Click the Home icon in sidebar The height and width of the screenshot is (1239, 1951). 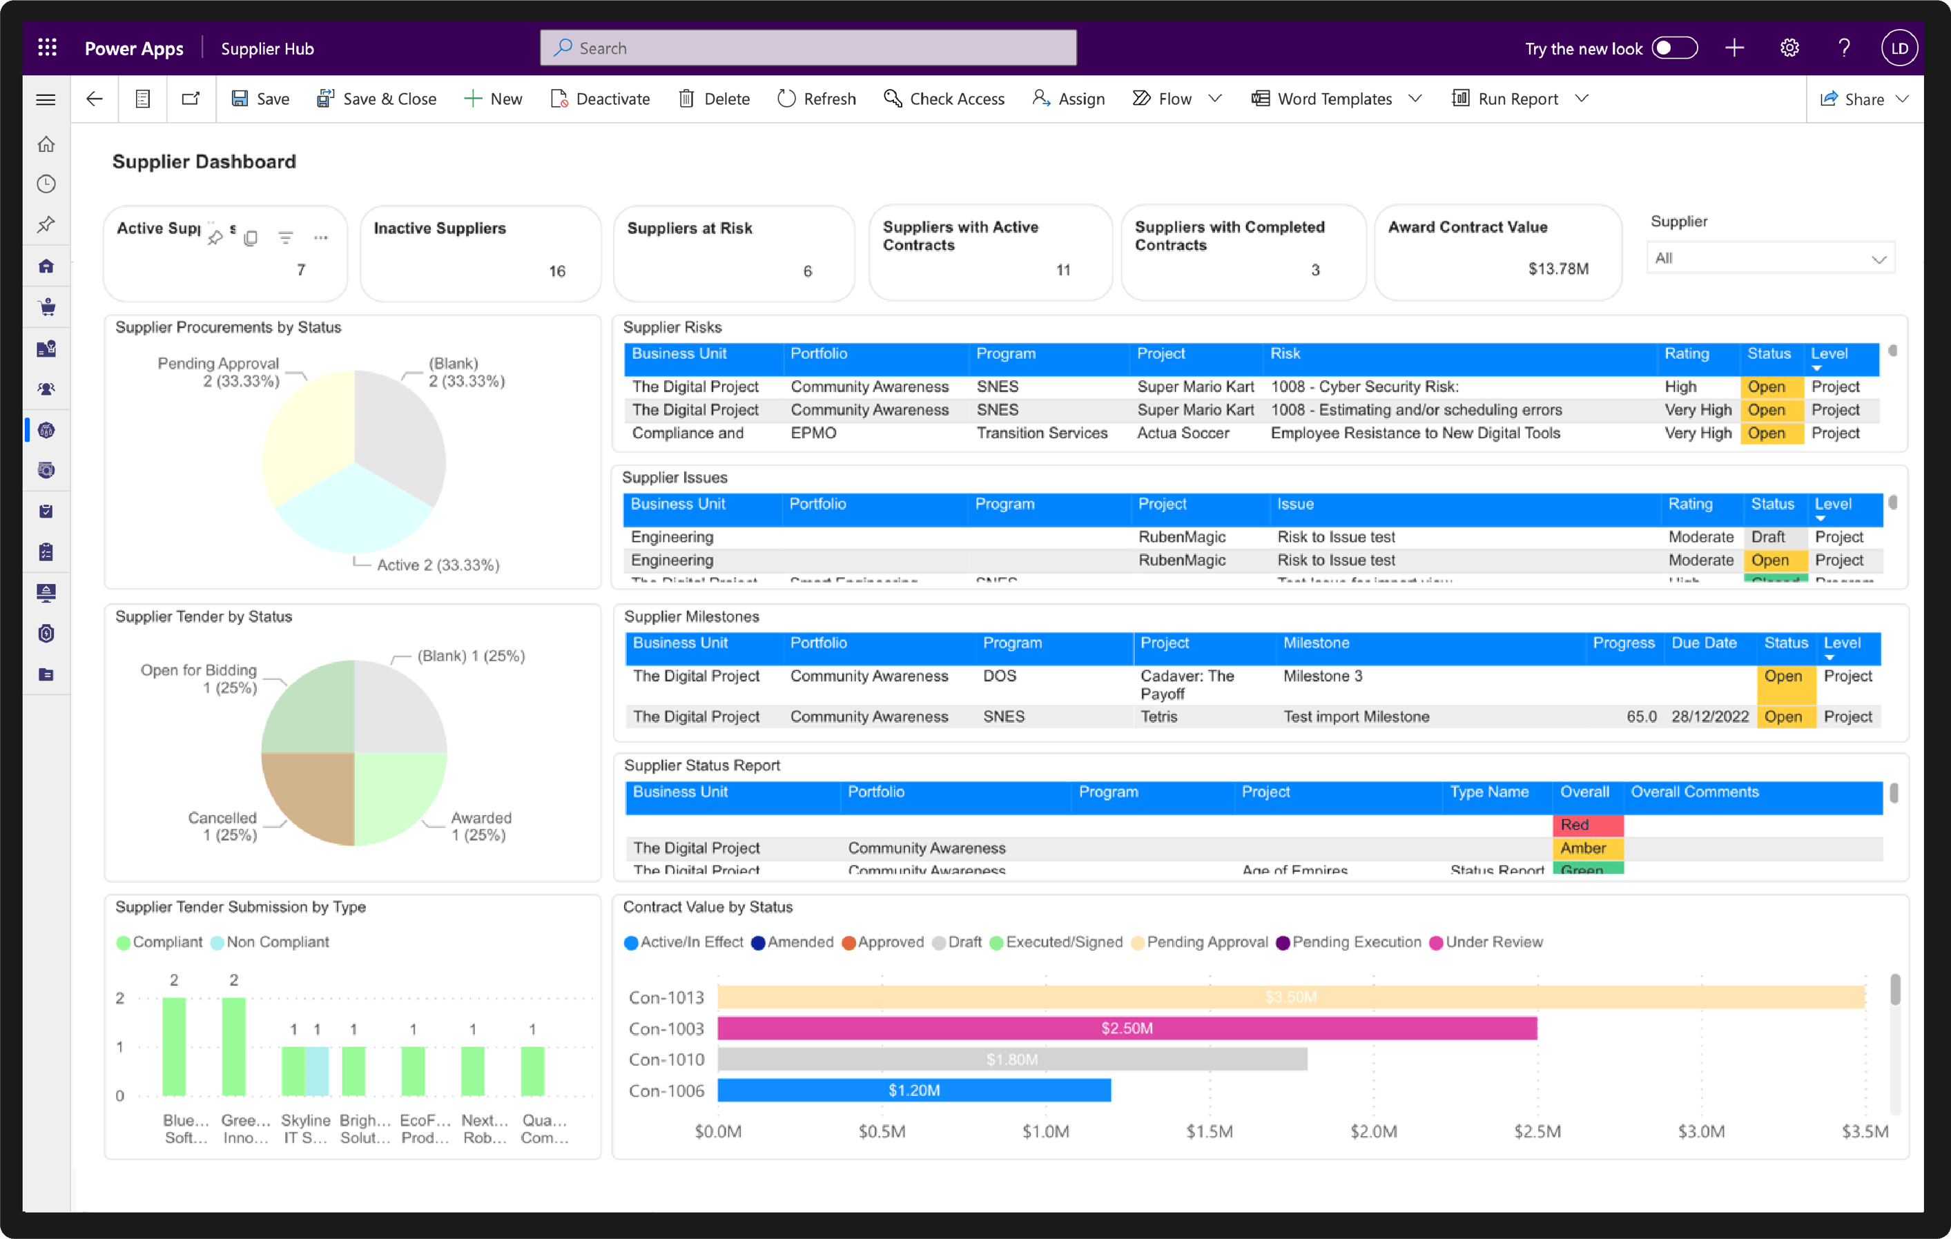tap(46, 144)
